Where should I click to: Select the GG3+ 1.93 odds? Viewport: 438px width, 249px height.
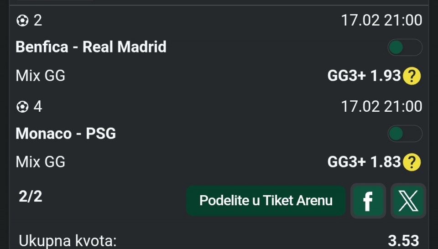tap(364, 76)
